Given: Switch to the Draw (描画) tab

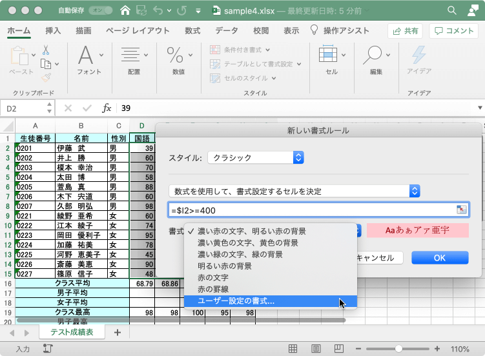Looking at the screenshot, I should pos(83,30).
